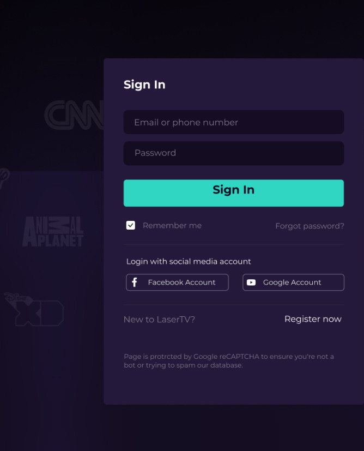Click the Animal Planet channel logo
The image size is (364, 451).
(x=53, y=232)
